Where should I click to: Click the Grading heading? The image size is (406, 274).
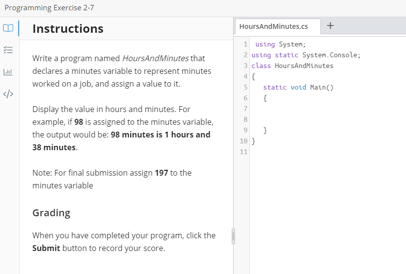coord(51,213)
